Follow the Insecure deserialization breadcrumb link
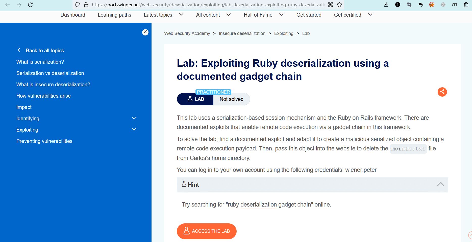The height and width of the screenshot is (242, 472). (x=242, y=33)
